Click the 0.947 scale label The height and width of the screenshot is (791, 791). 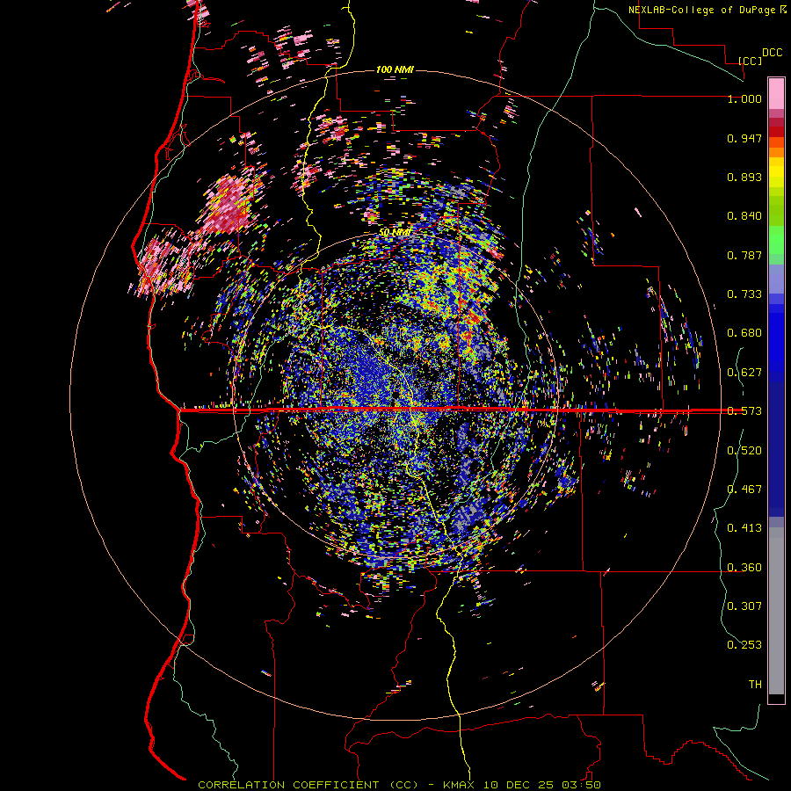[744, 138]
